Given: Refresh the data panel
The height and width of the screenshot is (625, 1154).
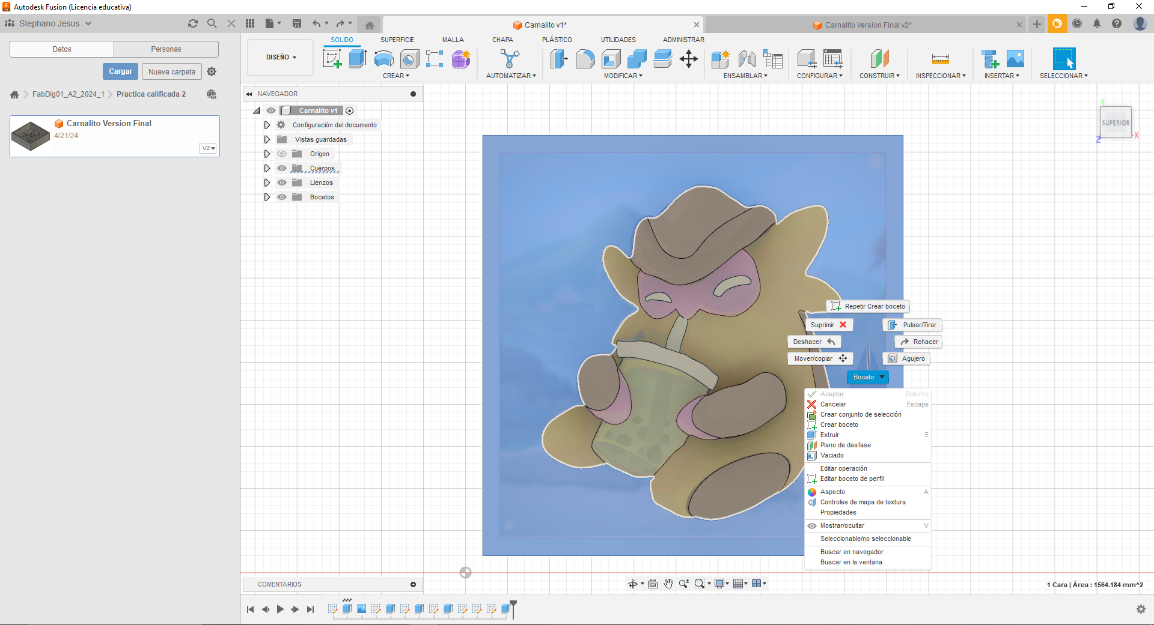Looking at the screenshot, I should click(x=193, y=23).
